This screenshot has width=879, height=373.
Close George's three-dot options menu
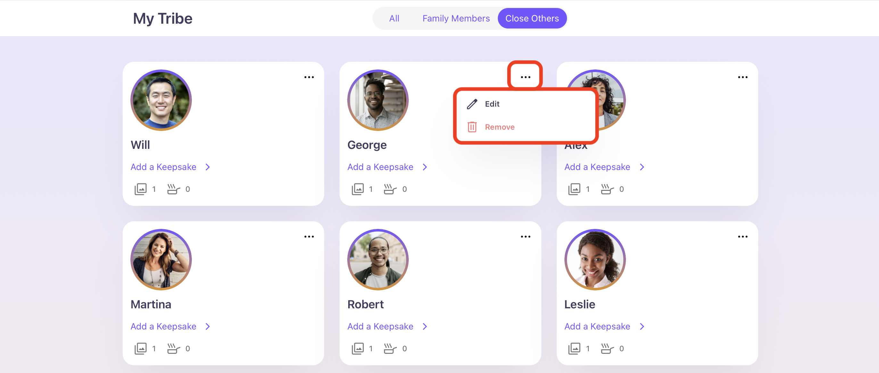[525, 77]
